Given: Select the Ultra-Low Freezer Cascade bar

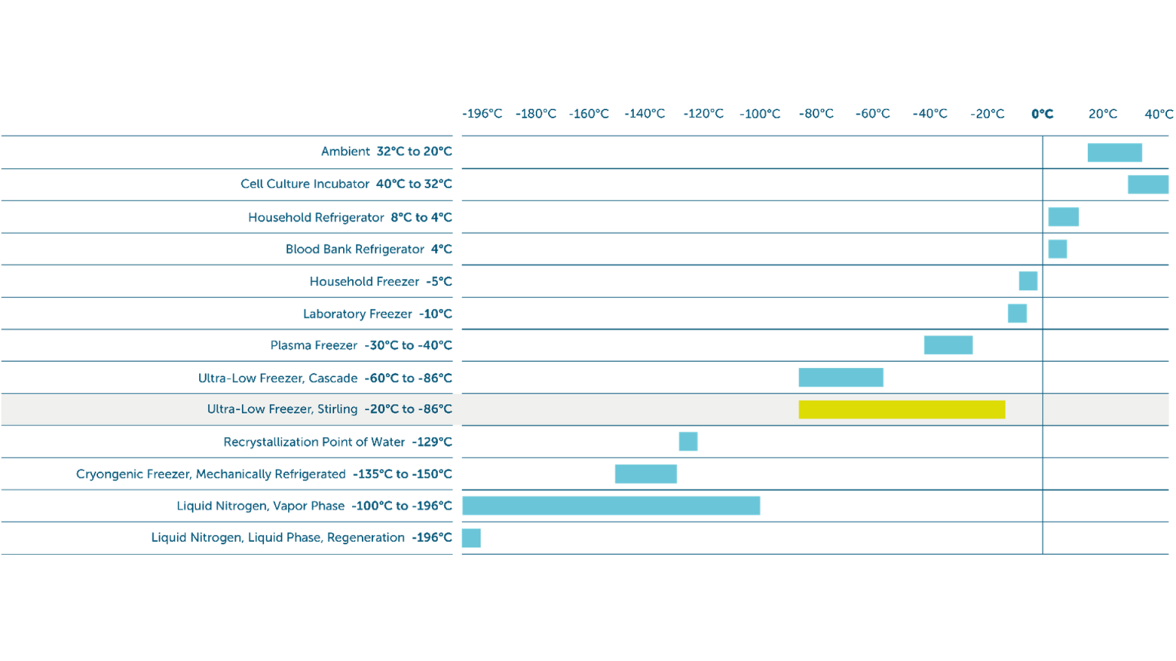Looking at the screenshot, I should coord(841,377).
